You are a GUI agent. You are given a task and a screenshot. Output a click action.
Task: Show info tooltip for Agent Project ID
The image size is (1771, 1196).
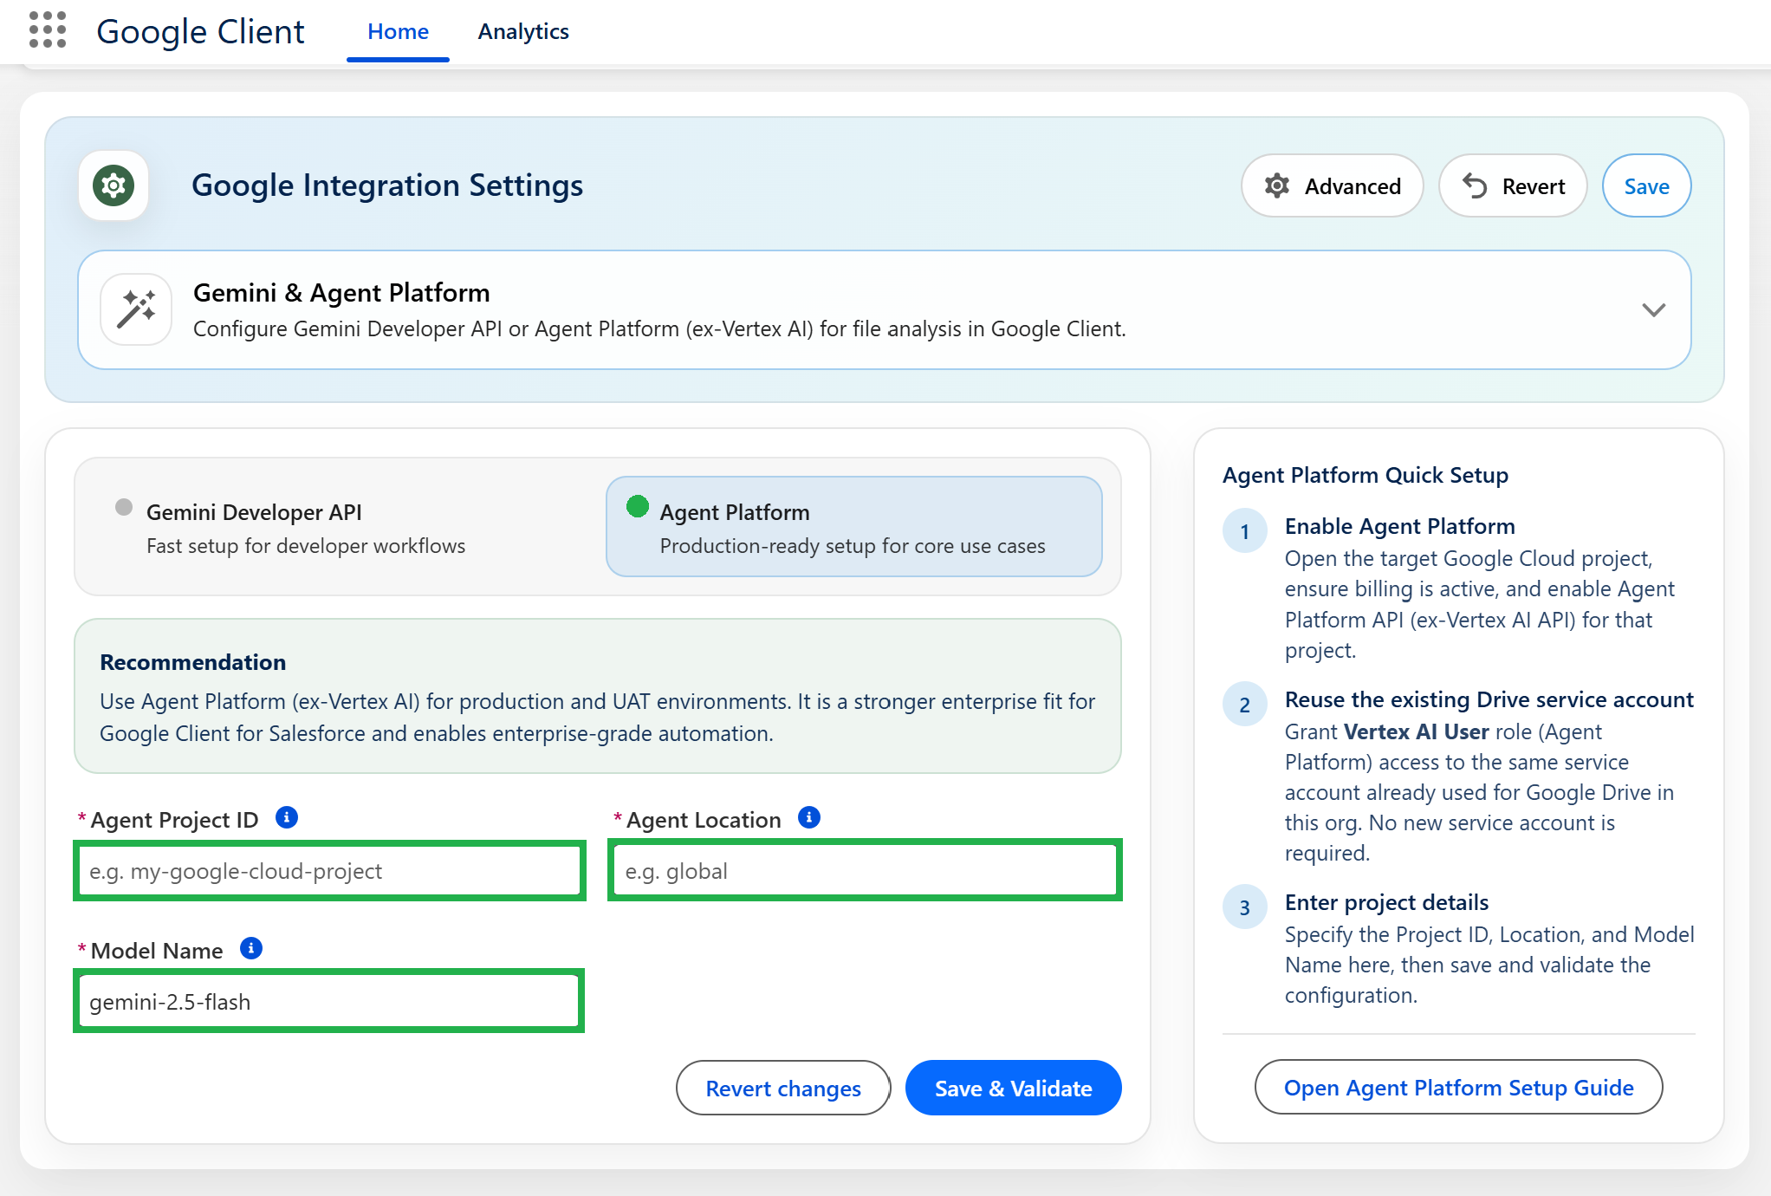pos(287,817)
